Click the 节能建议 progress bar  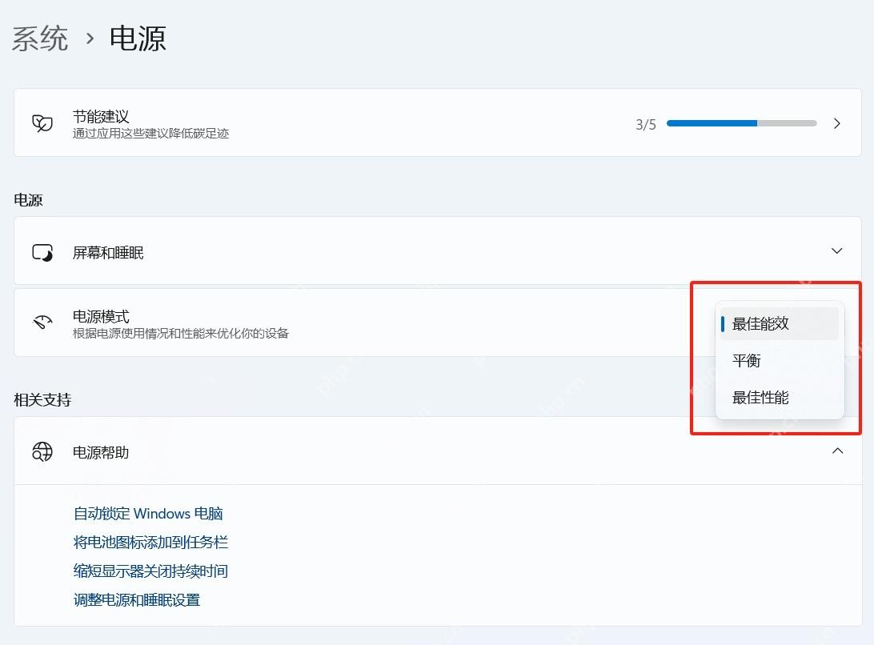tap(741, 123)
